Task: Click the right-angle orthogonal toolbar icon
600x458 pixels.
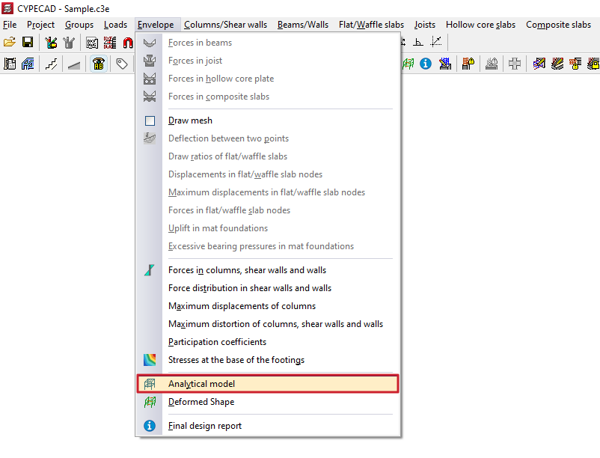Action: 418,42
